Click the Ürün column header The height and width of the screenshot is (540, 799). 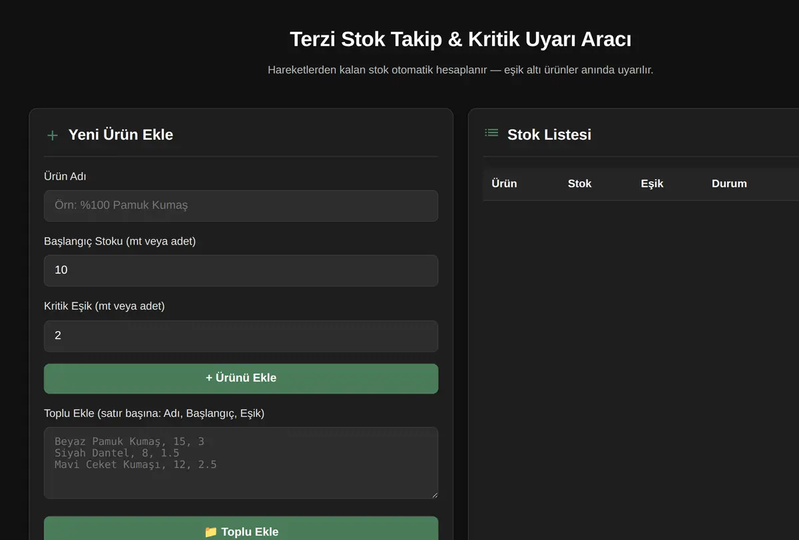(504, 184)
